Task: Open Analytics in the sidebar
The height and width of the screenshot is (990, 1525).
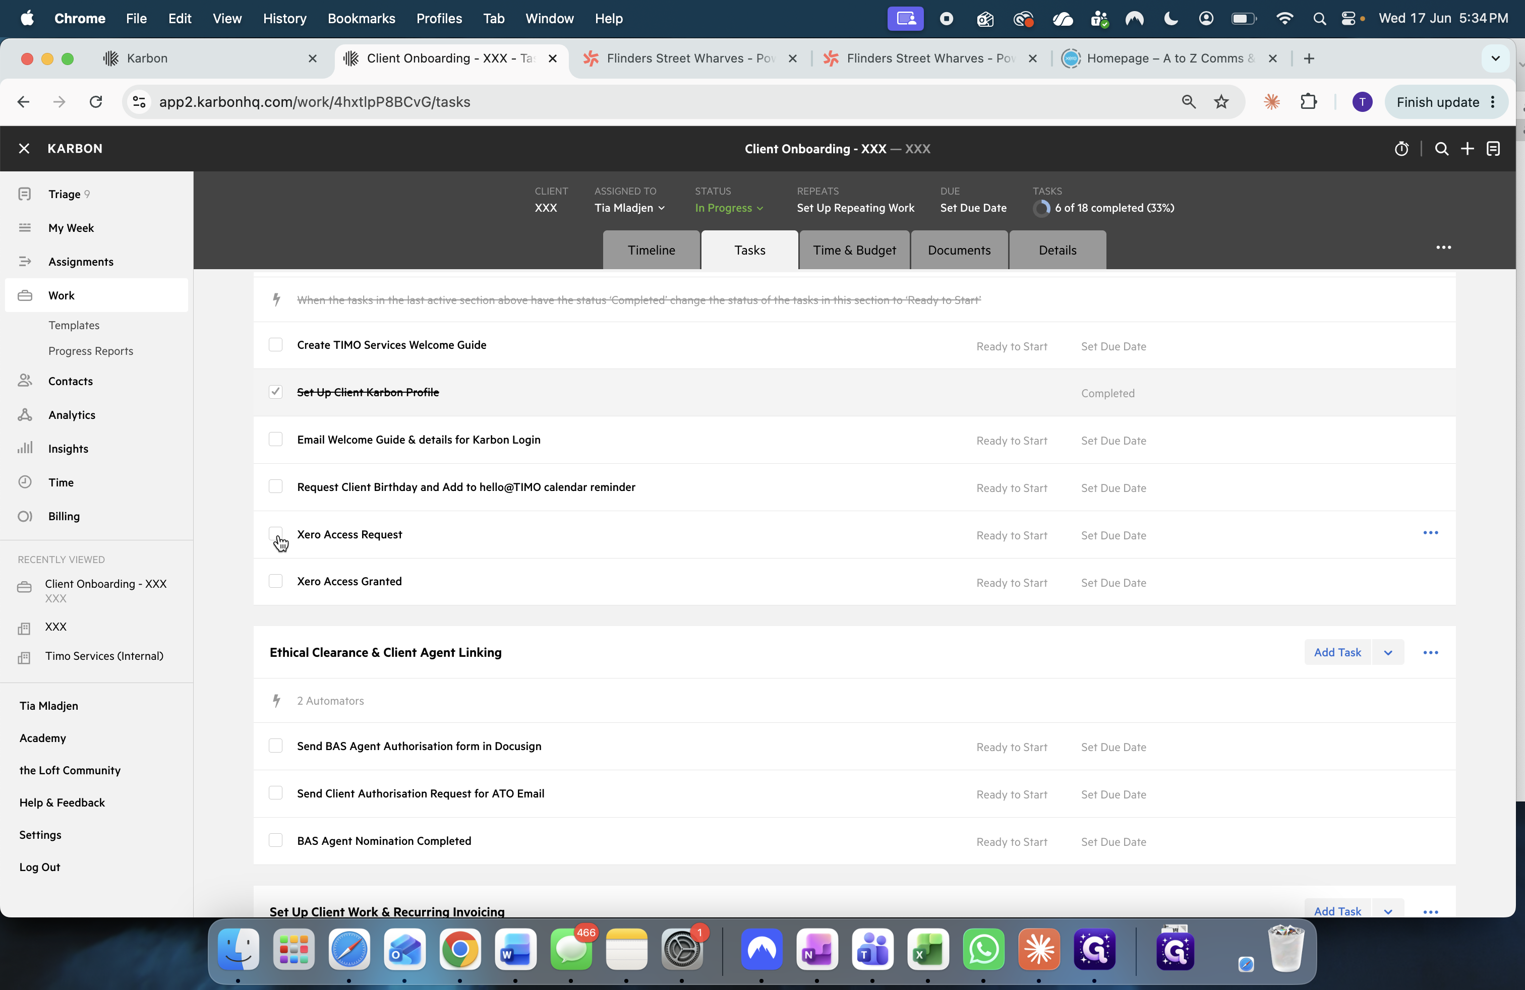Action: (96, 415)
